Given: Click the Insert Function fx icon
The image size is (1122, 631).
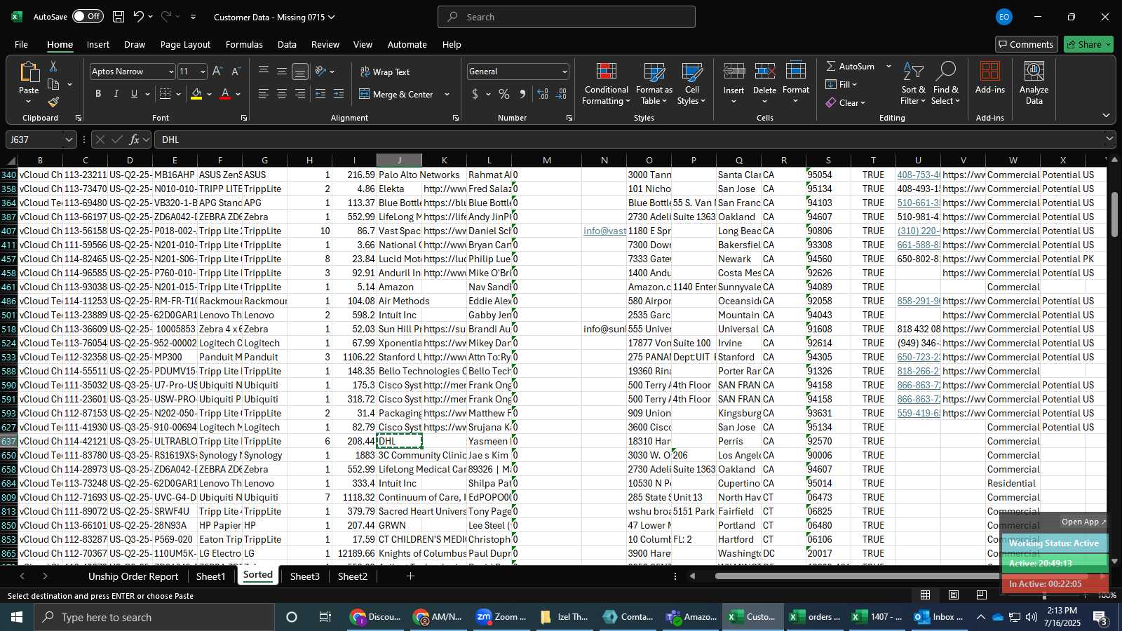Looking at the screenshot, I should [x=134, y=140].
